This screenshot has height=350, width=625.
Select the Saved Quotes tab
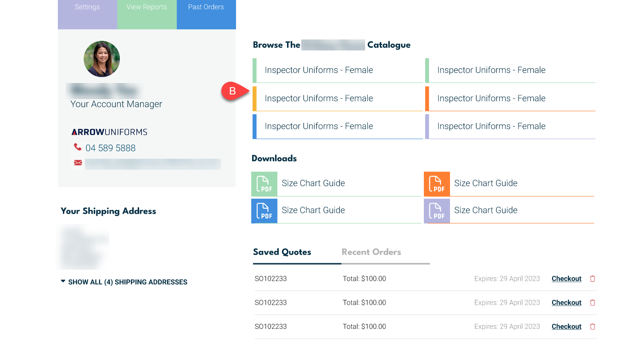282,252
